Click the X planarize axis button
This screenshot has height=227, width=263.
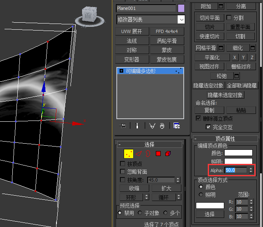235,58
